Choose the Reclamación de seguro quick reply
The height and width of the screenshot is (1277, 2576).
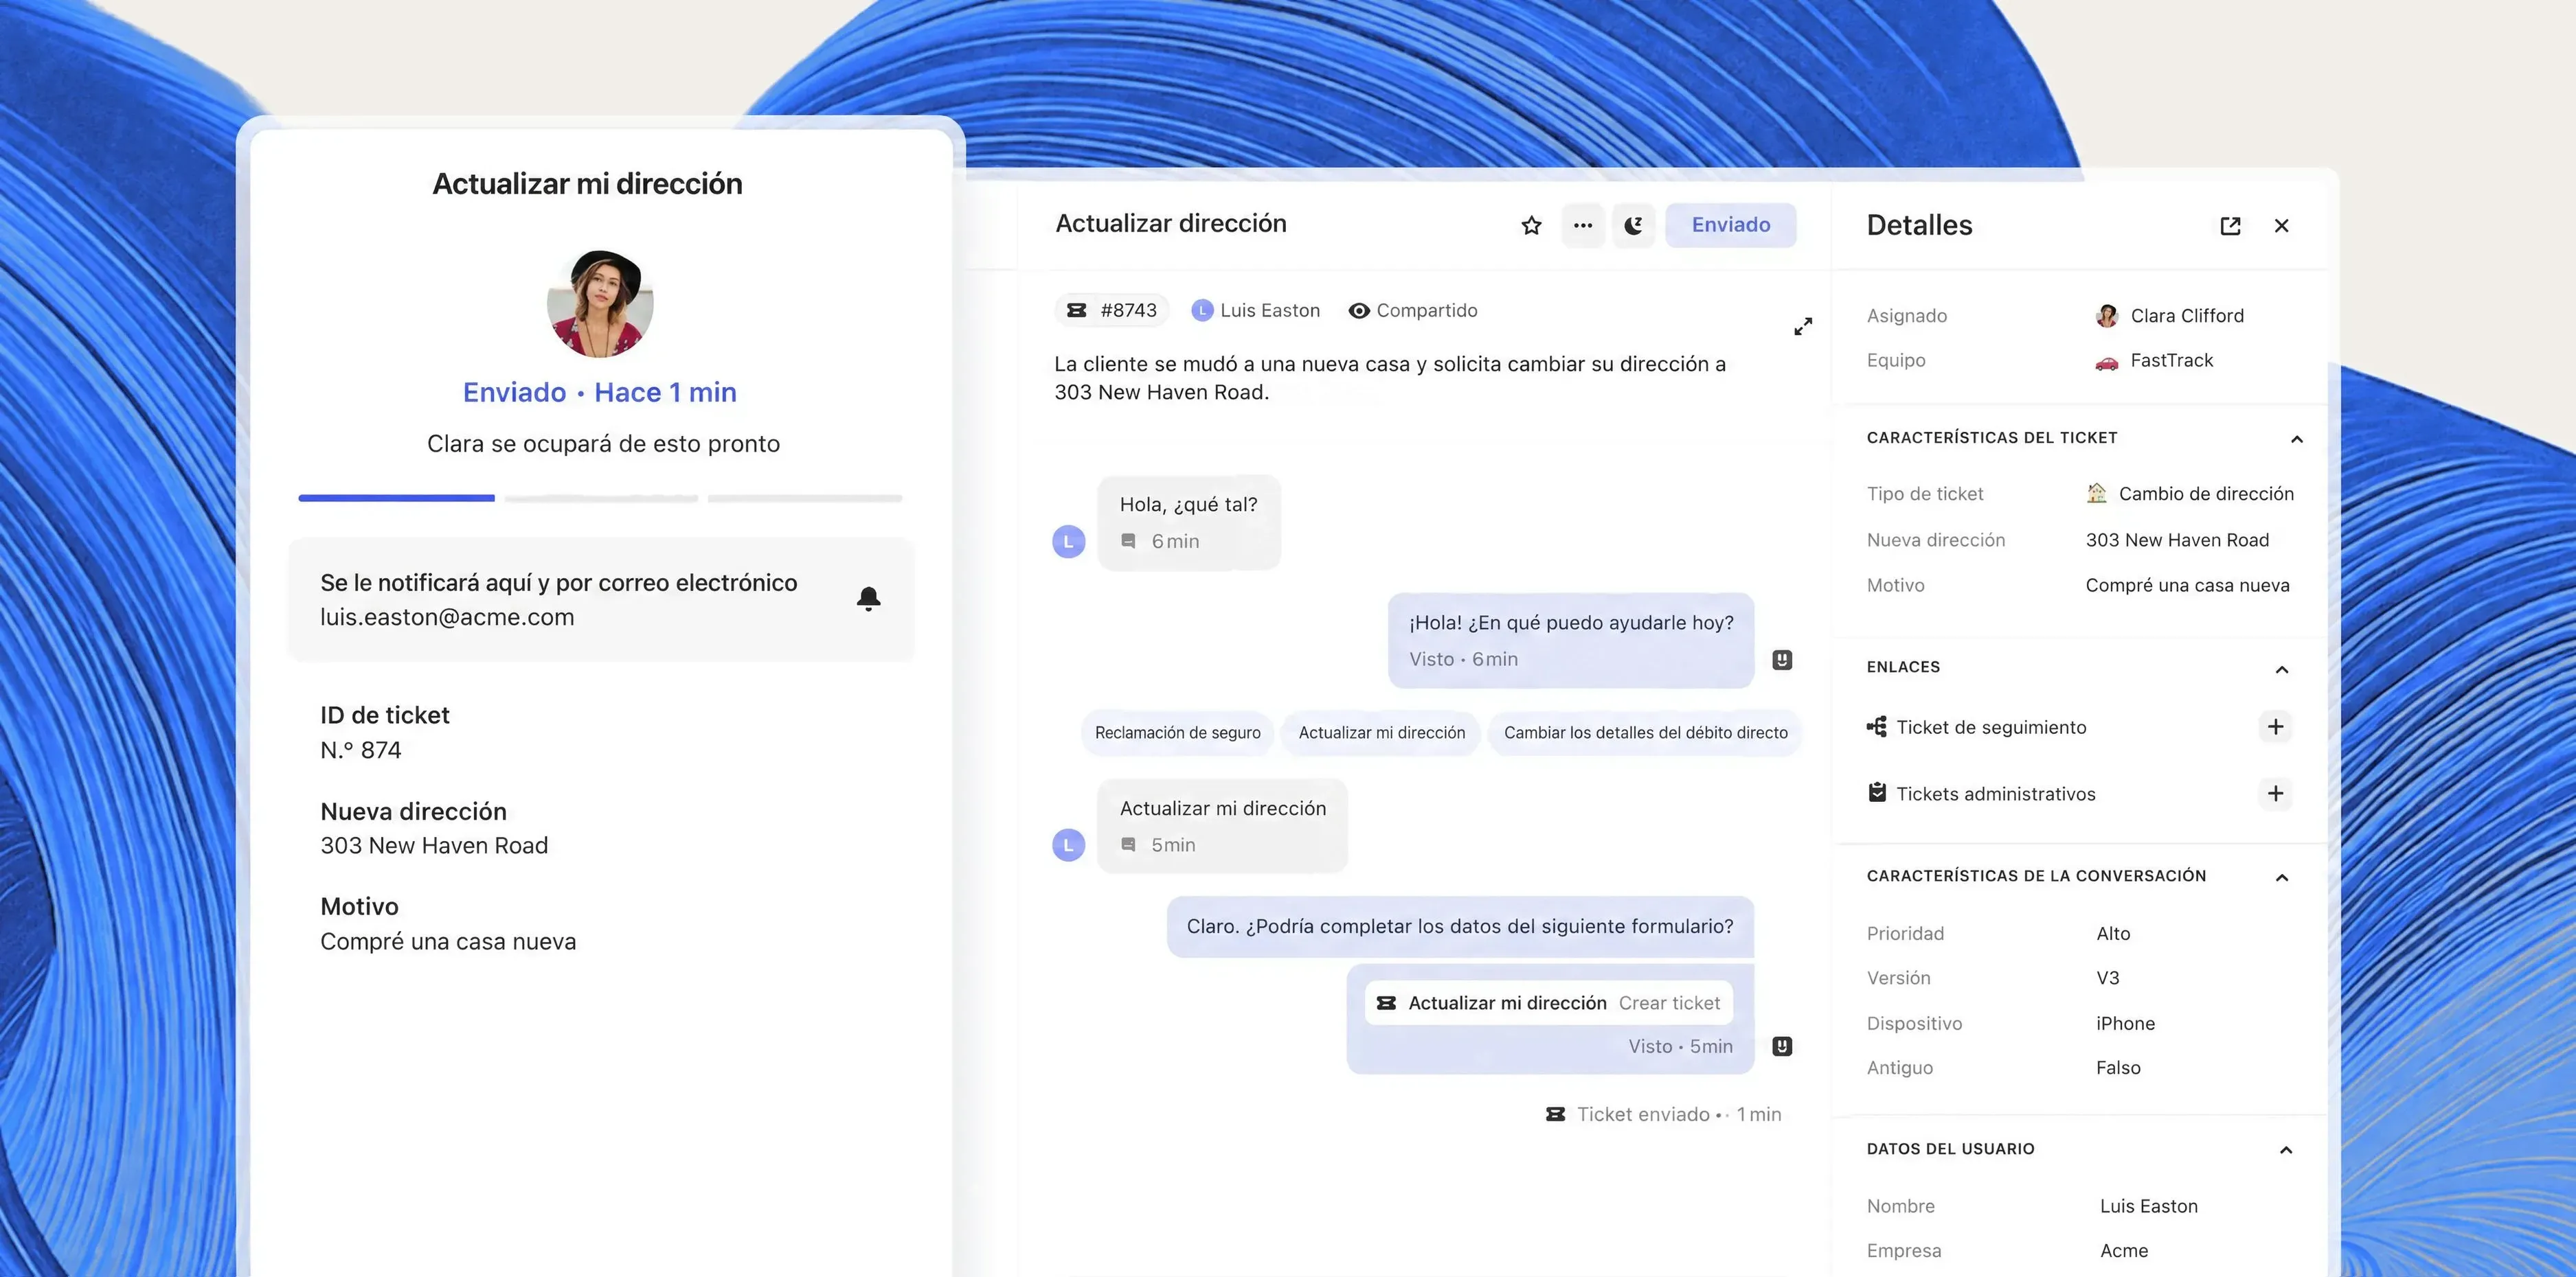pos(1177,733)
